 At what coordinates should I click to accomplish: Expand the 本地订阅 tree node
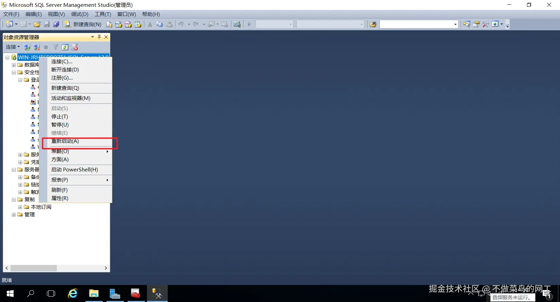[20, 207]
